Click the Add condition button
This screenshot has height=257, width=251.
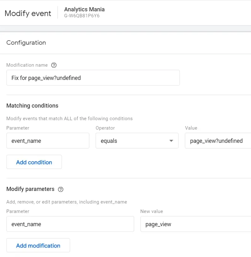pyautogui.click(x=34, y=162)
